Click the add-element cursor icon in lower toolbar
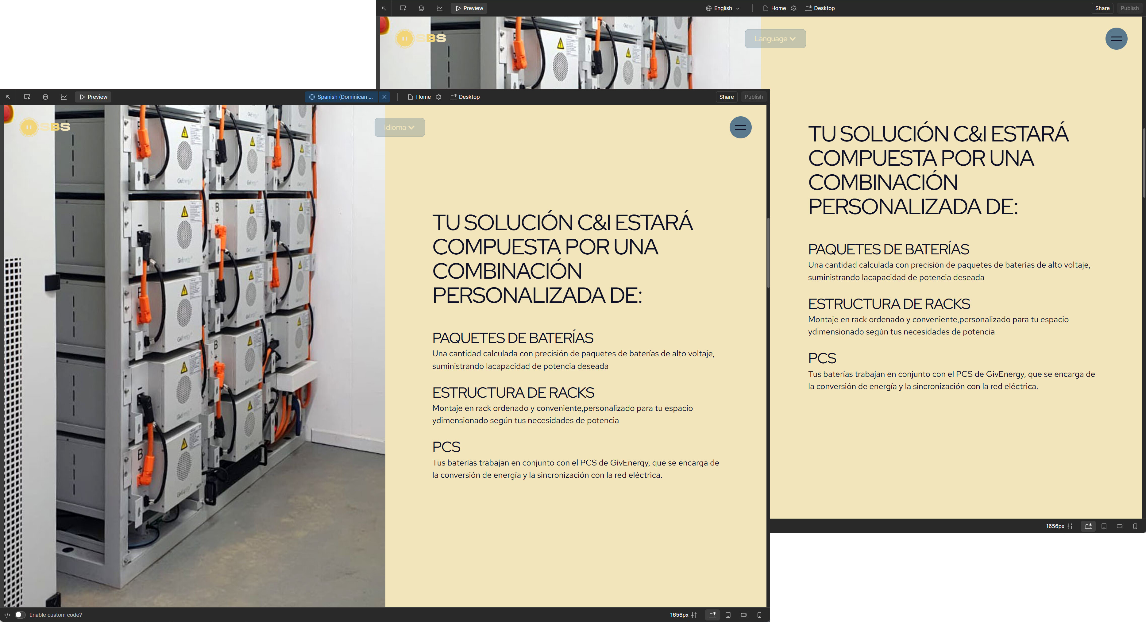 27,97
